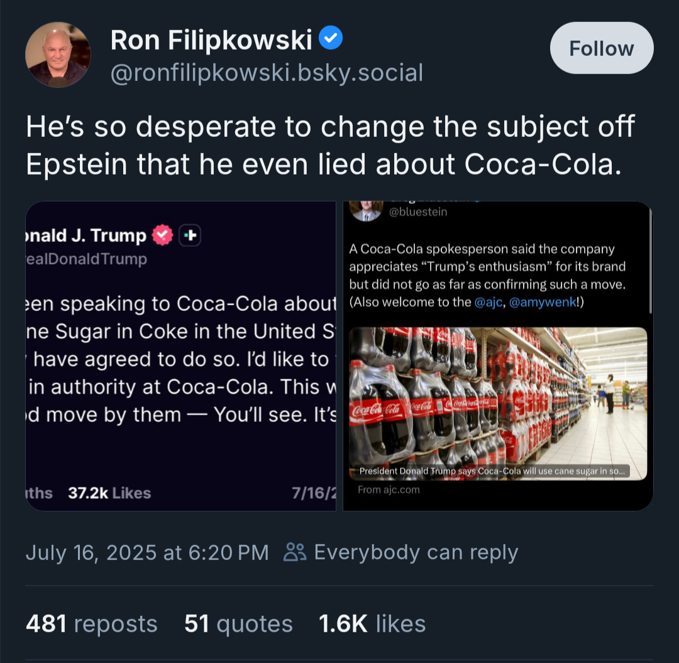
Task: Click the Ron Filipkowski display name
Action: (x=211, y=40)
